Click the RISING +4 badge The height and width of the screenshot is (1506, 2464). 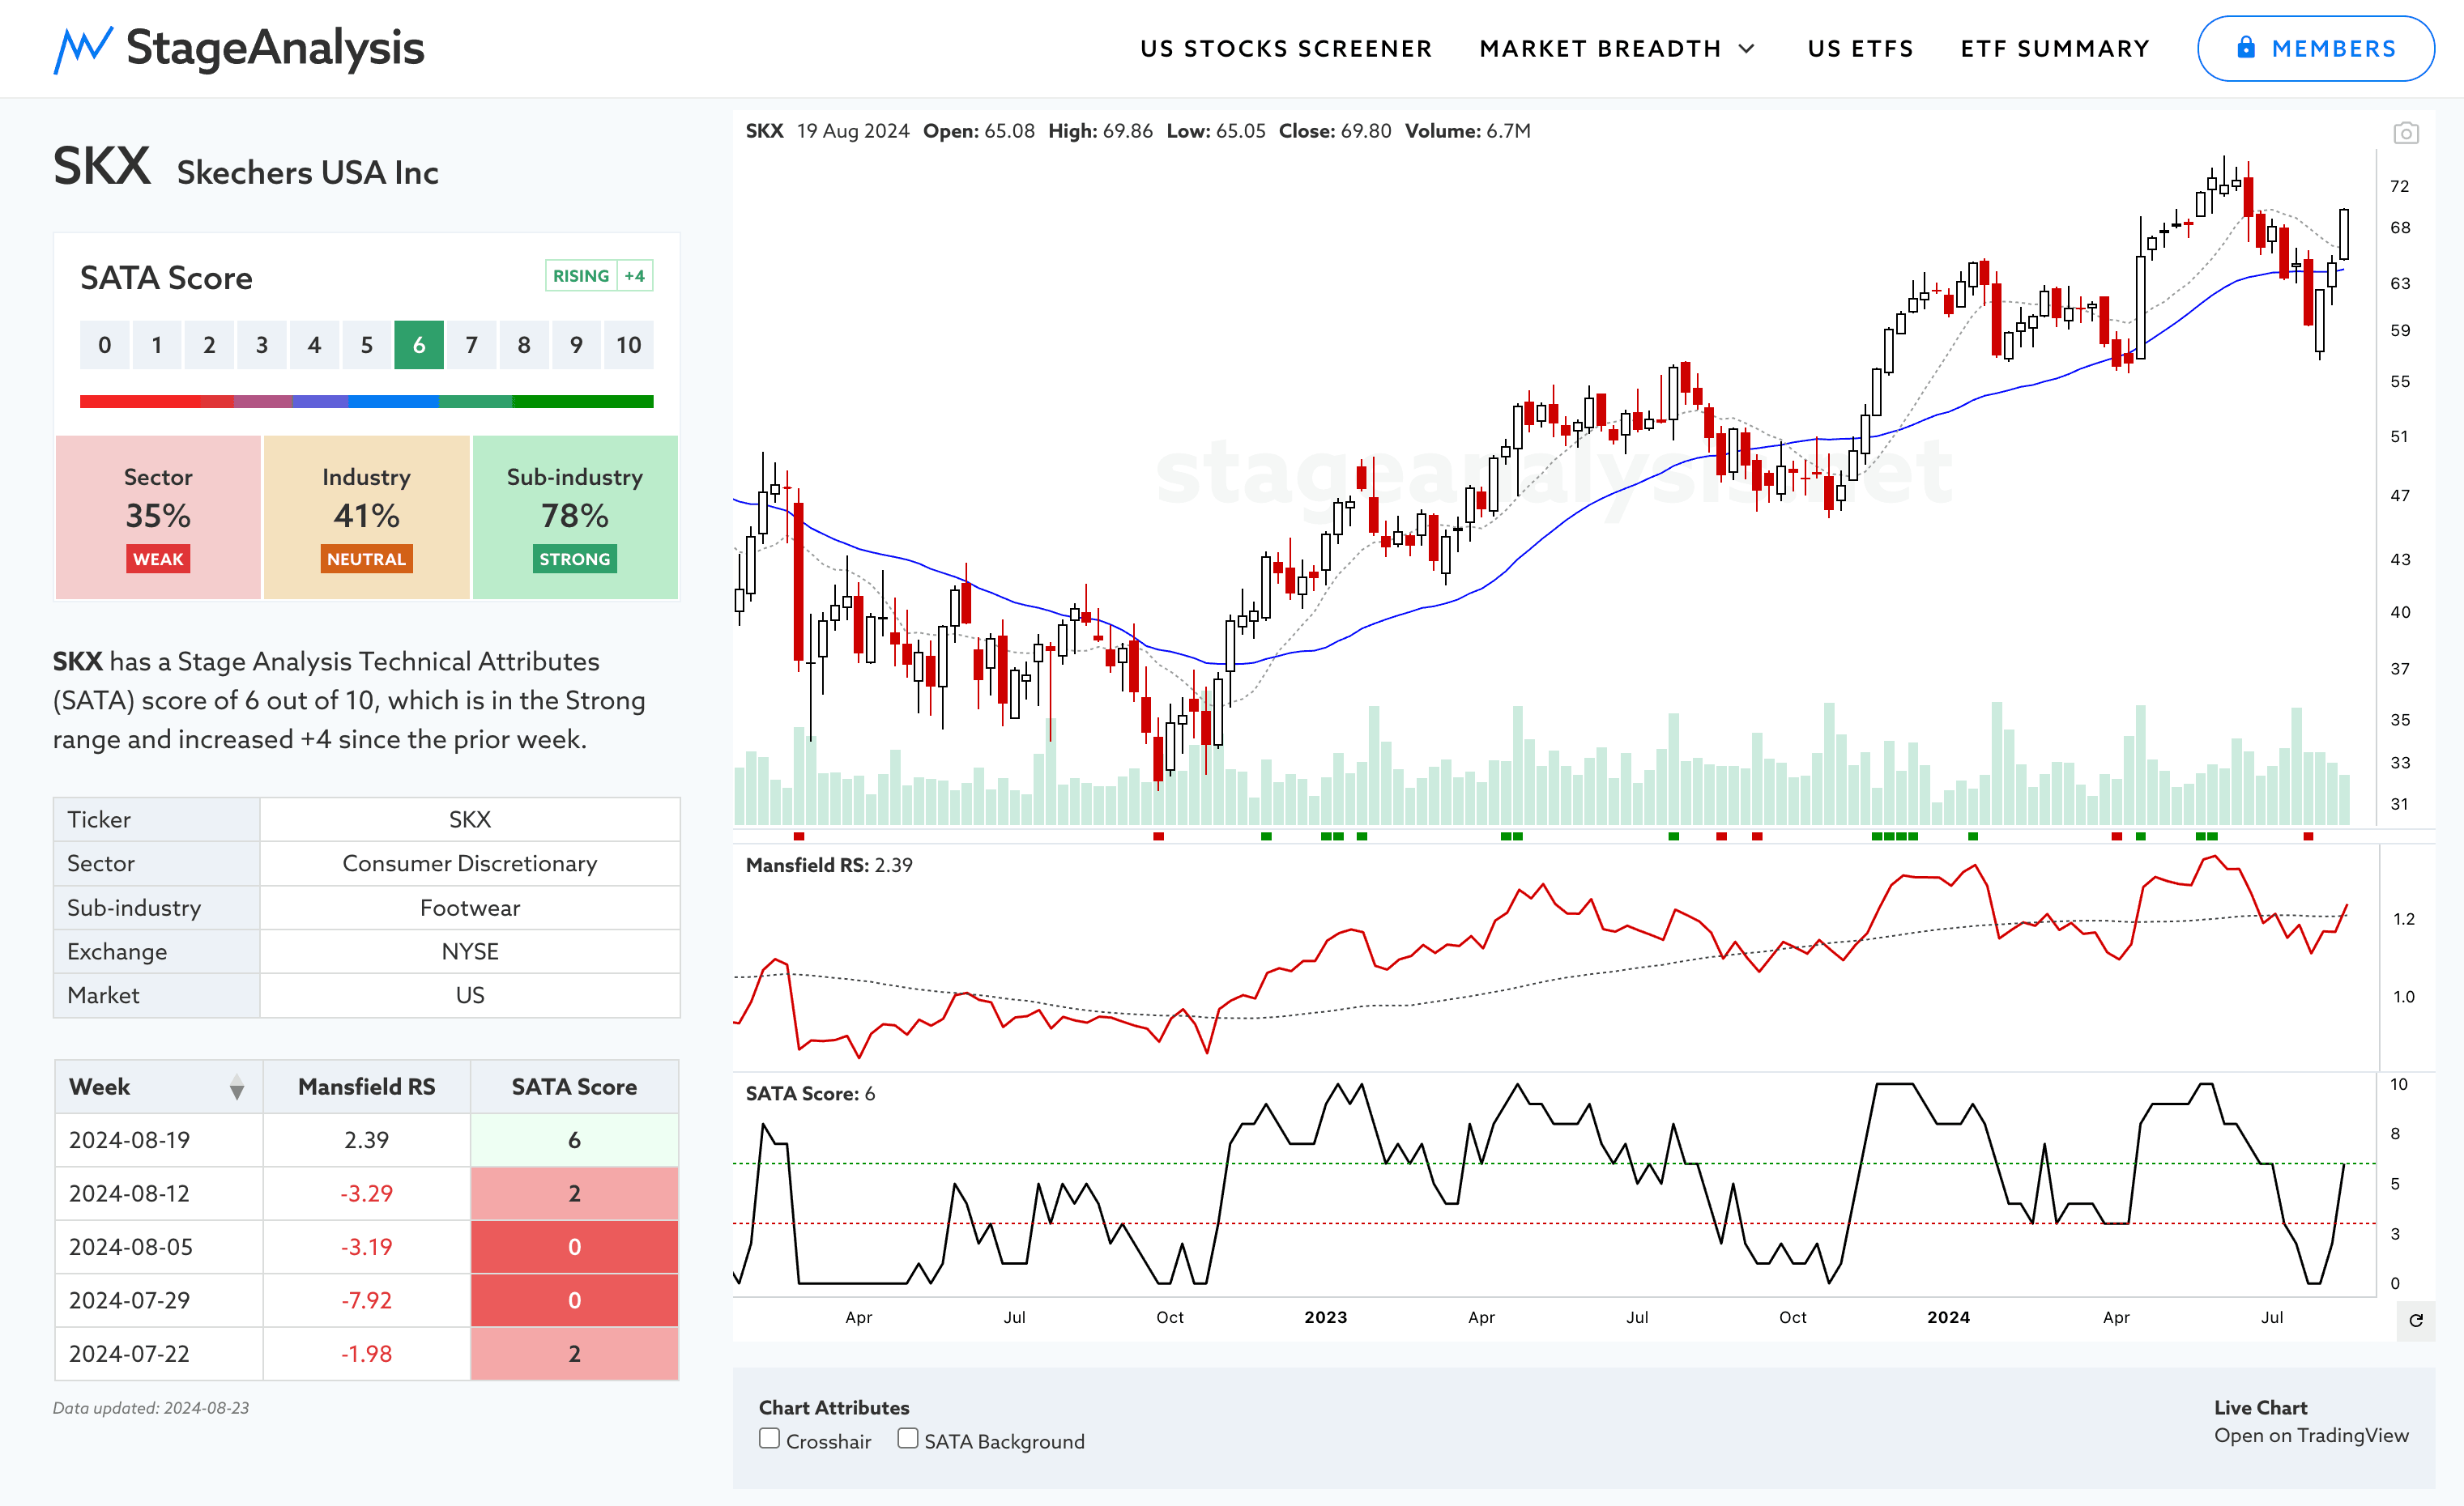coord(599,276)
